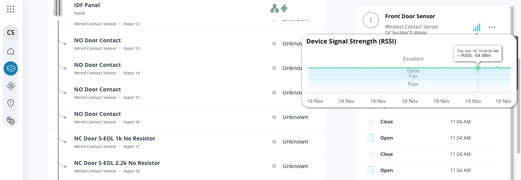The height and width of the screenshot is (180, 521).
Task: Go to the Home sidebar icon
Action: (x=11, y=51)
